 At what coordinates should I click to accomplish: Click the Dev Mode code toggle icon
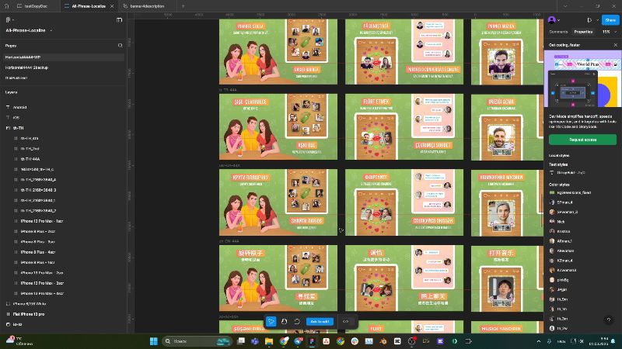tap(345, 321)
